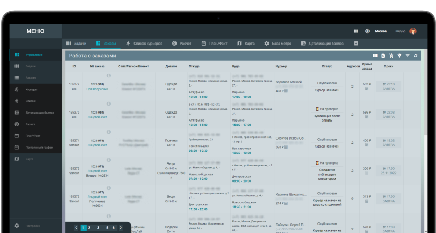Image resolution: width=436 pixels, height=233 pixels.
Task: Click the map marker icon in the orders toolbar
Action: click(399, 56)
